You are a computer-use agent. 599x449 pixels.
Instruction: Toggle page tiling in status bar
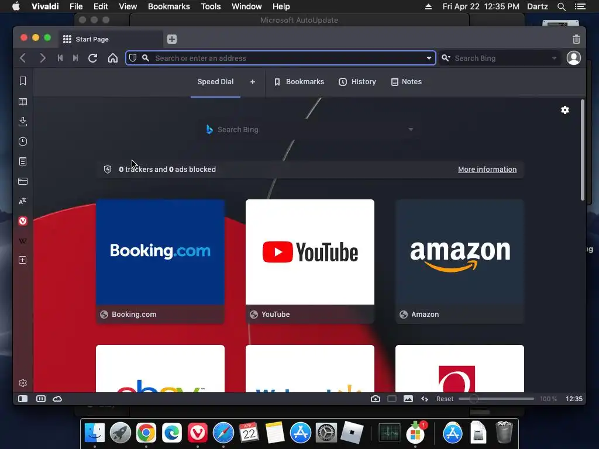41,399
